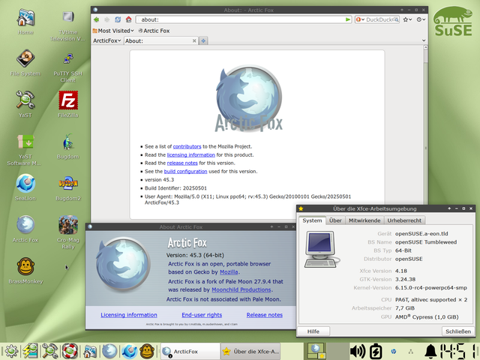Click the Schließen button
The image size is (480, 360).
(x=458, y=331)
